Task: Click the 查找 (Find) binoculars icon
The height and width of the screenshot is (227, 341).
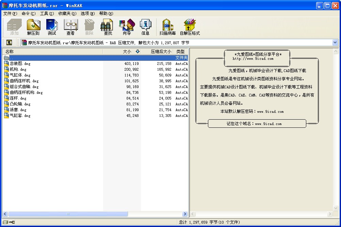Action: tap(108, 27)
